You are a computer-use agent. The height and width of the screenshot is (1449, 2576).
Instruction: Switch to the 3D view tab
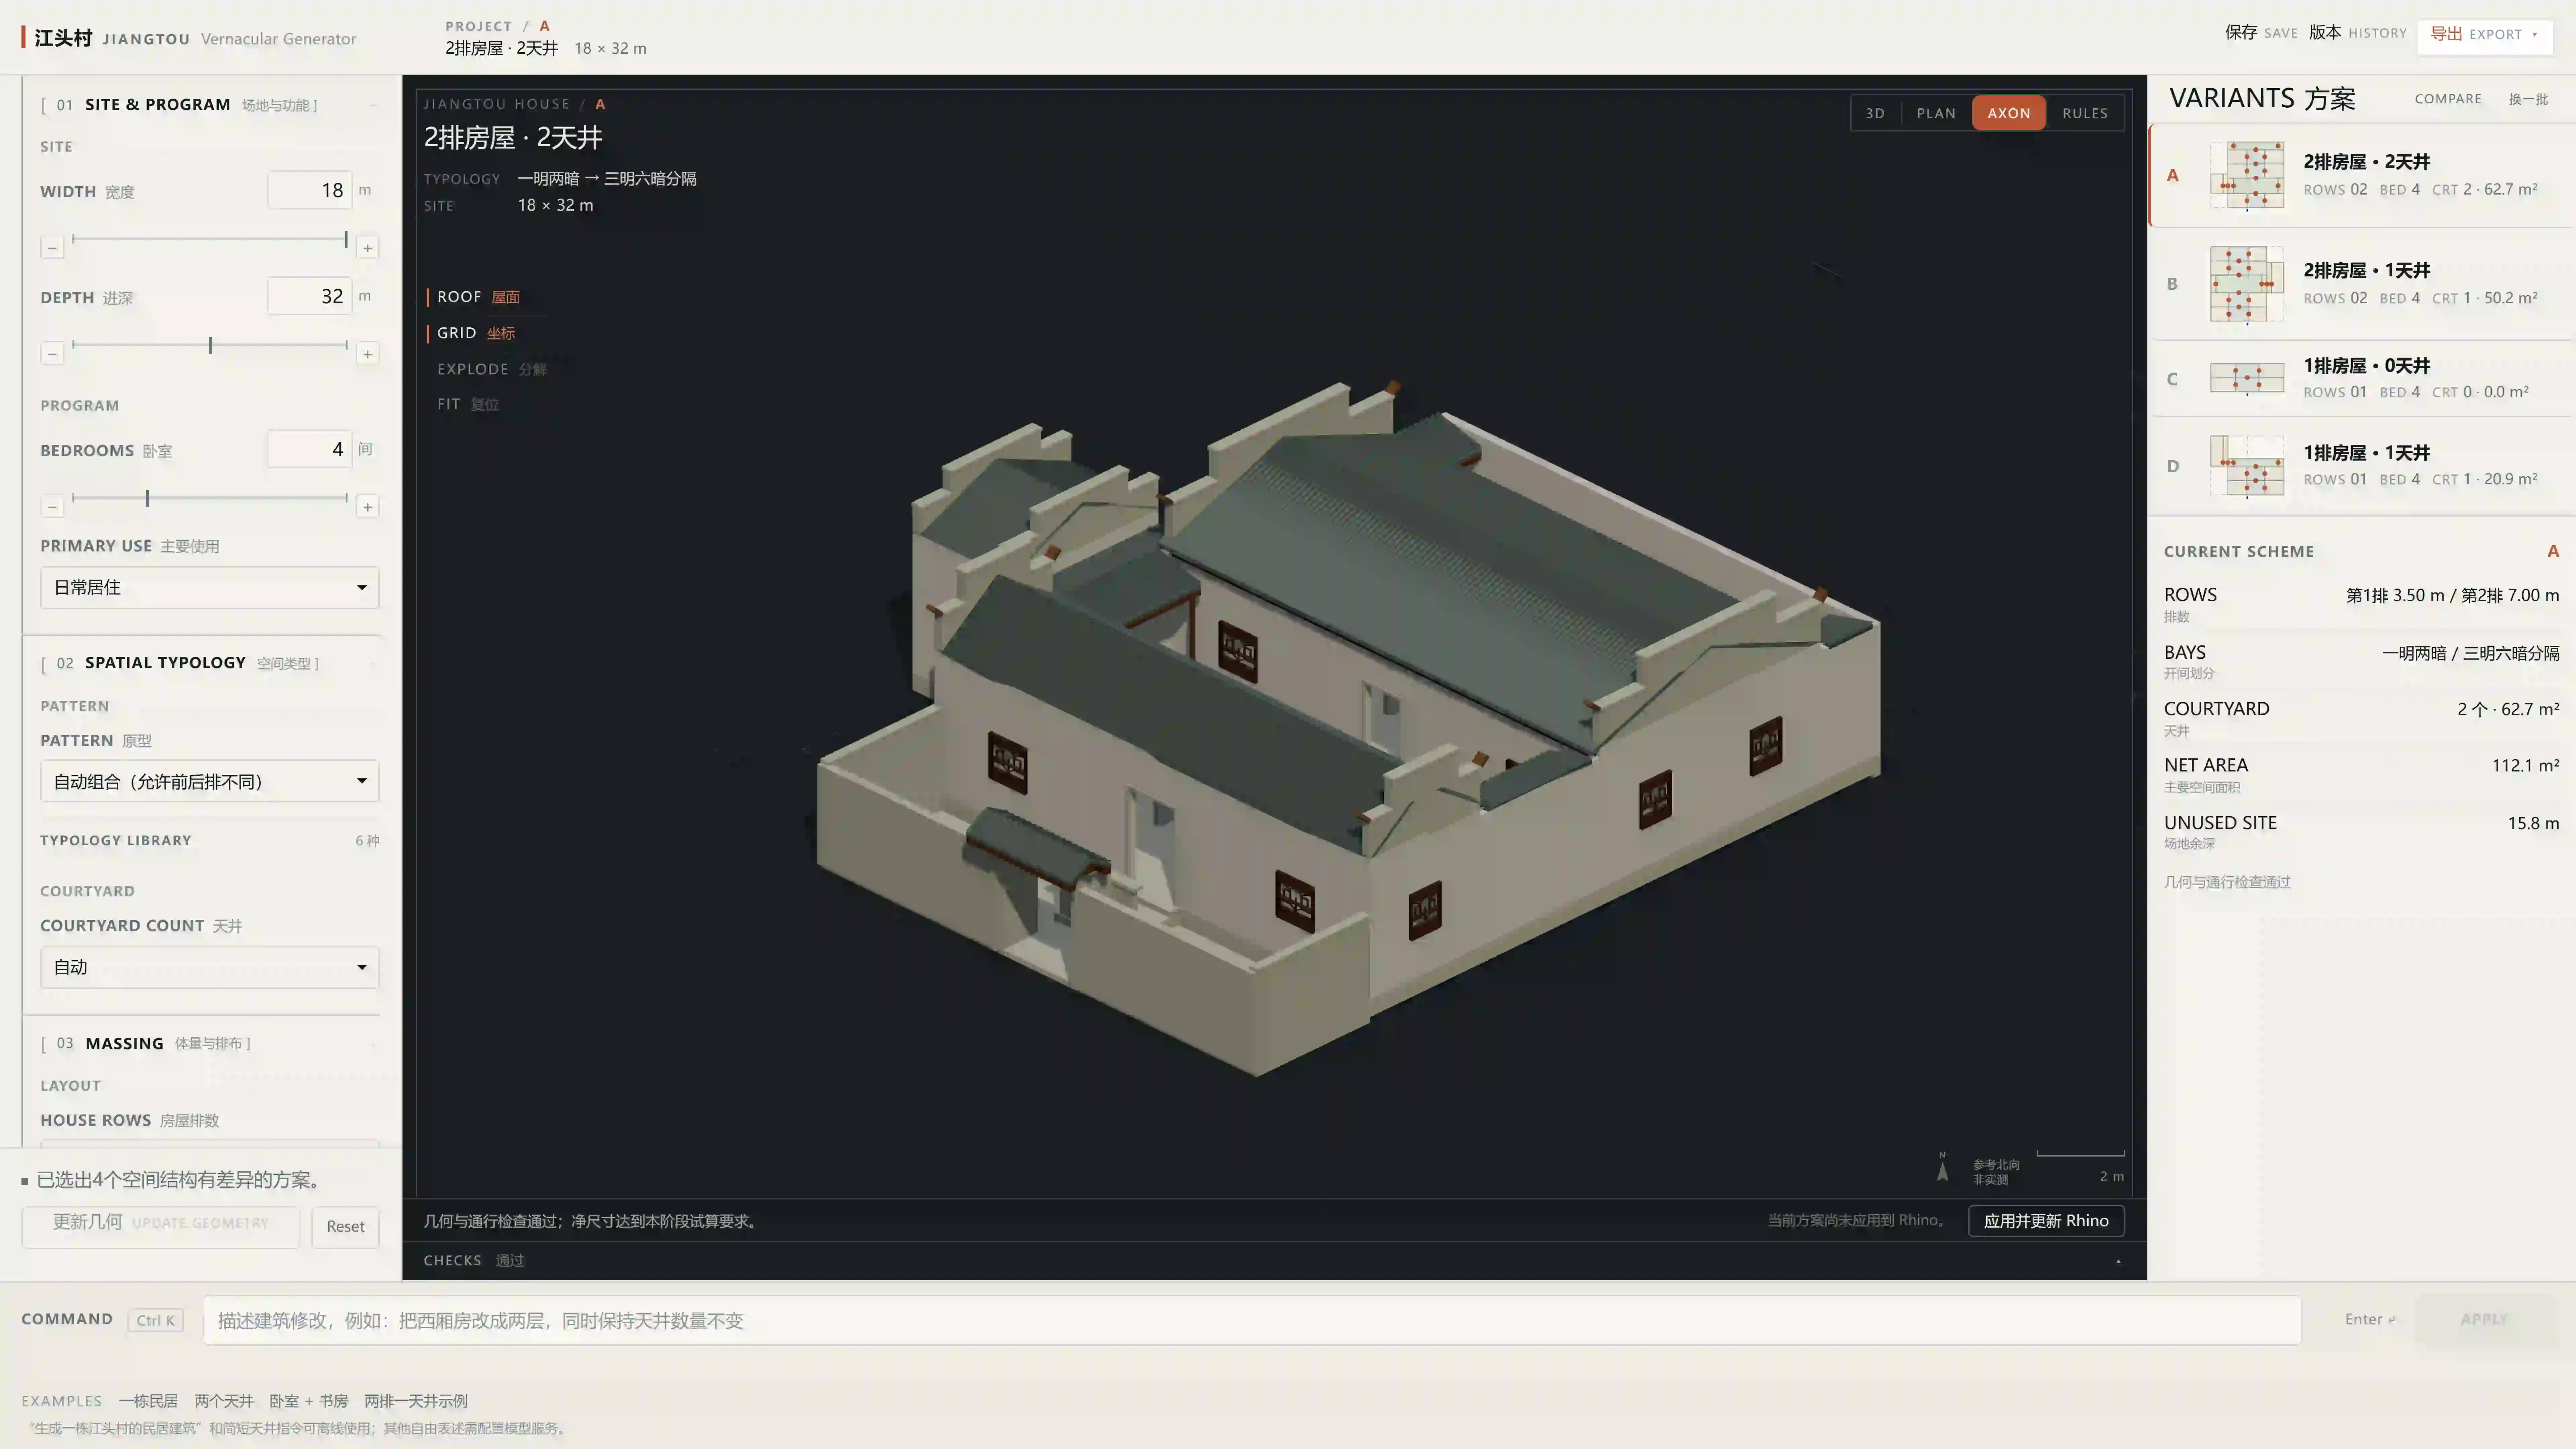pos(1875,113)
